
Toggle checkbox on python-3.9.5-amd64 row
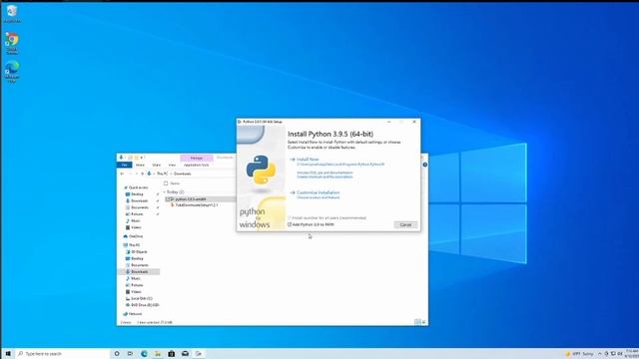click(x=167, y=199)
